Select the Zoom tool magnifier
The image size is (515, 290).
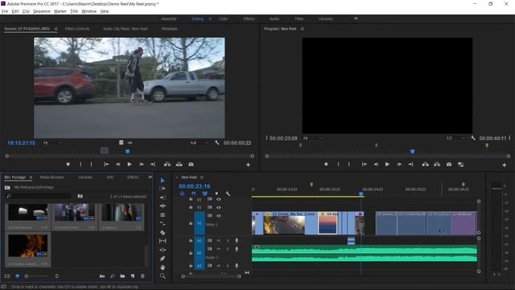pyautogui.click(x=163, y=275)
